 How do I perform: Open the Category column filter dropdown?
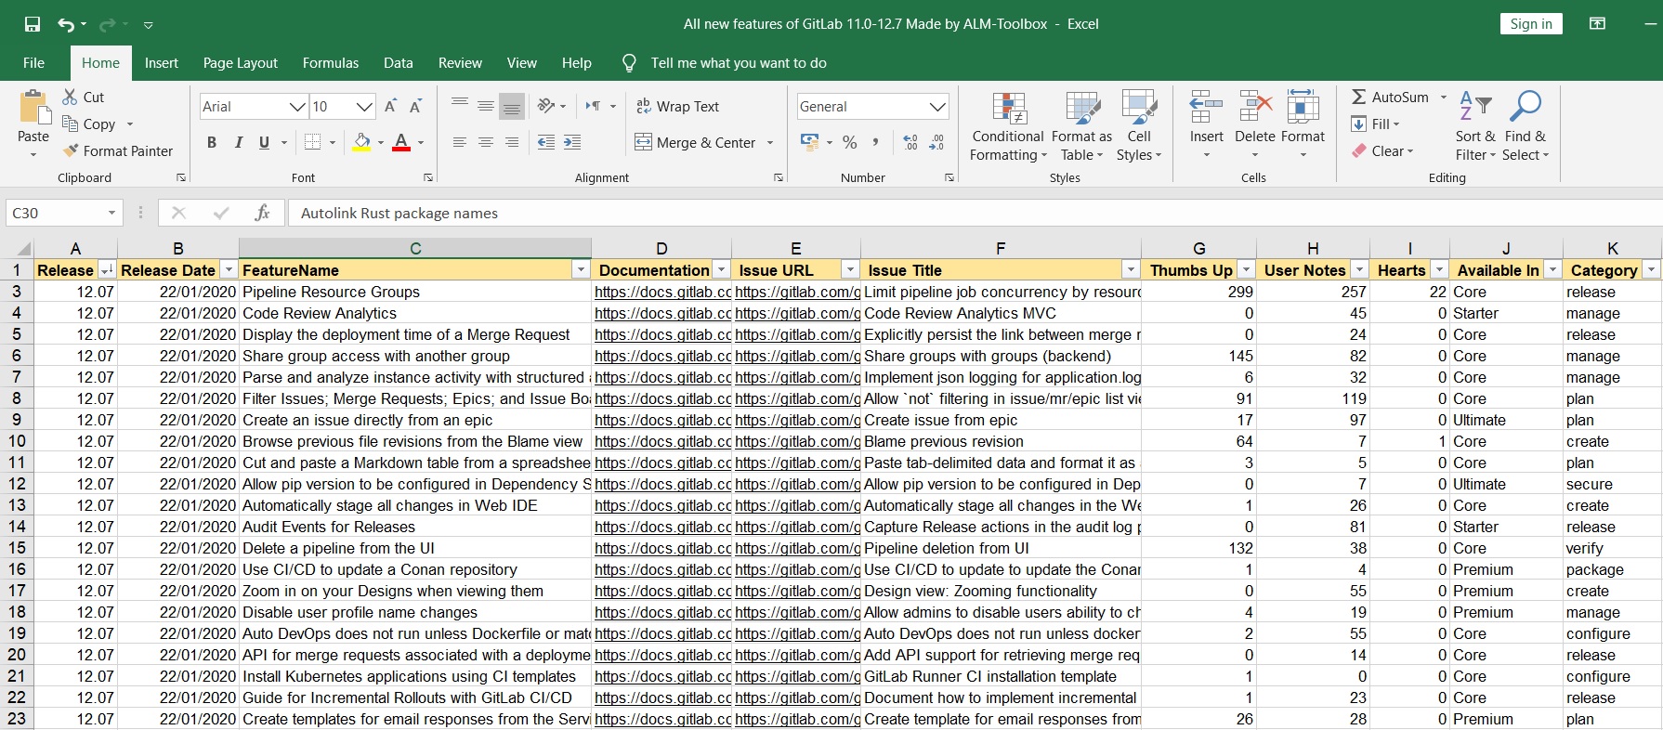pyautogui.click(x=1650, y=270)
